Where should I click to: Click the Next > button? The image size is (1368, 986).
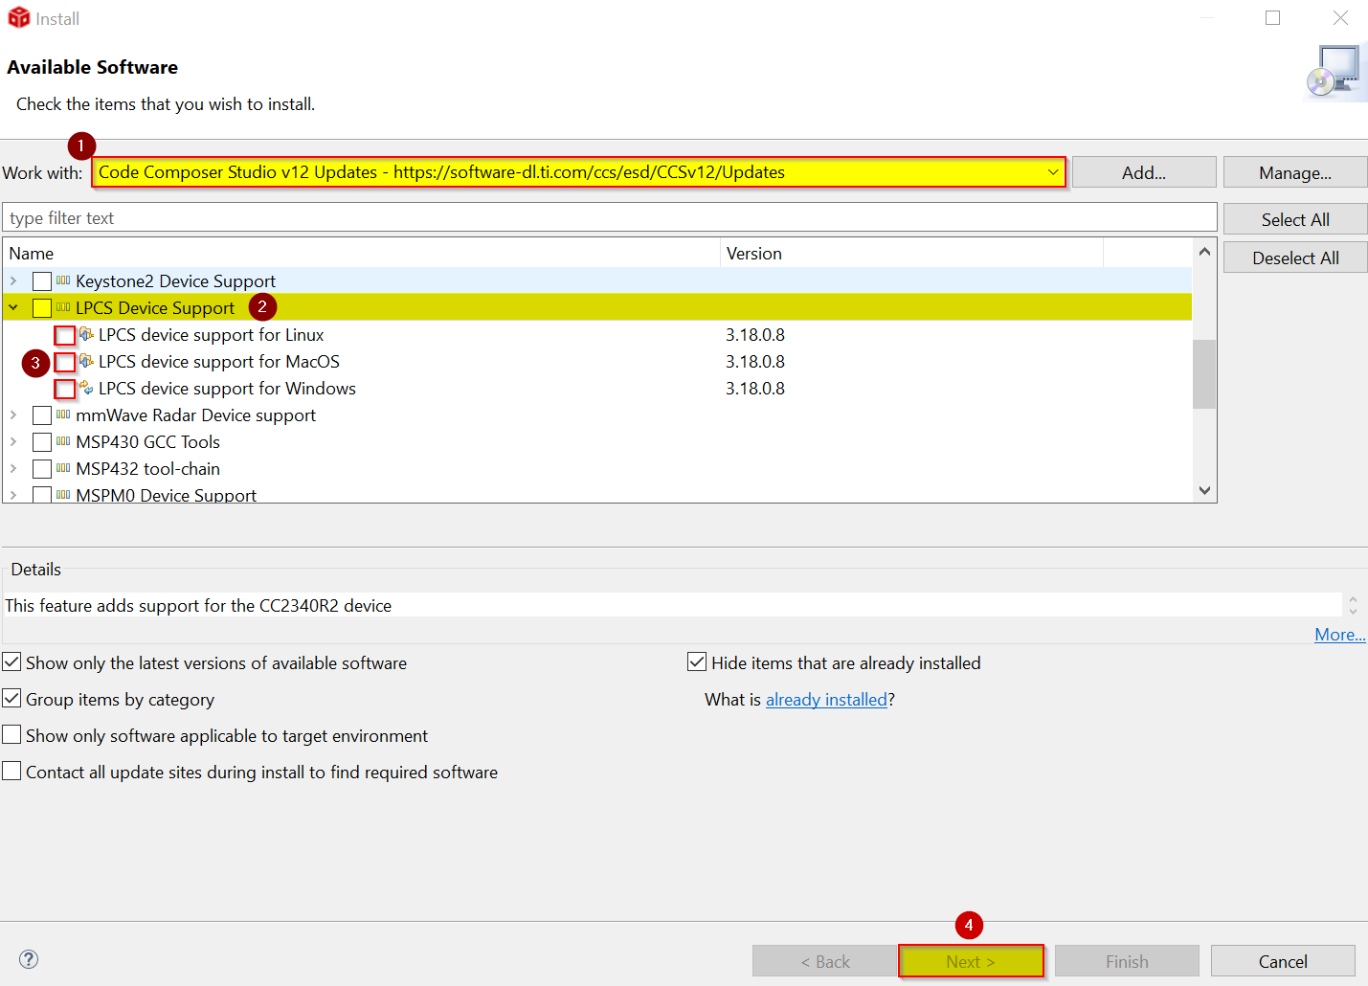pyautogui.click(x=971, y=961)
